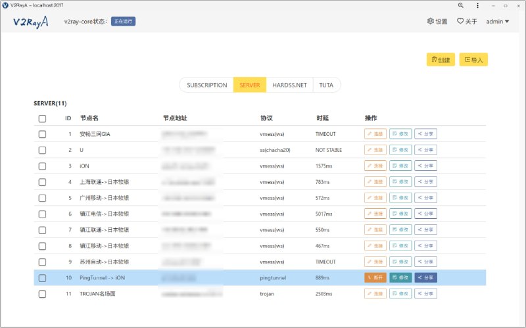Connect to 苏州自动->日本软银

375,262
